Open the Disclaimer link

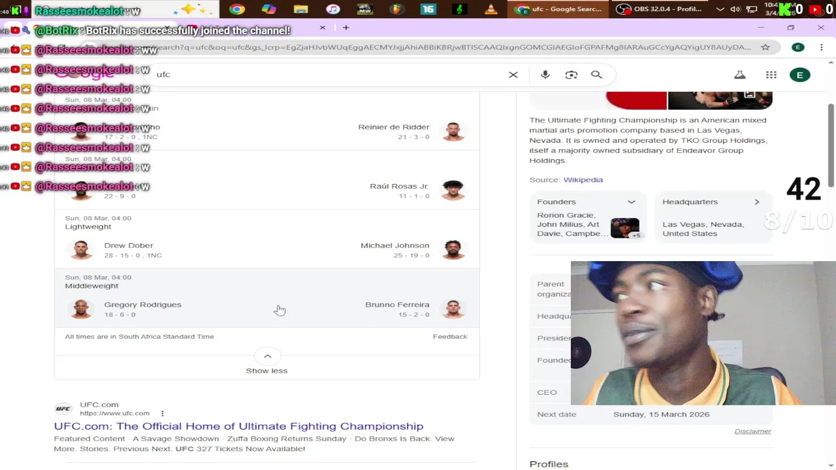point(752,431)
